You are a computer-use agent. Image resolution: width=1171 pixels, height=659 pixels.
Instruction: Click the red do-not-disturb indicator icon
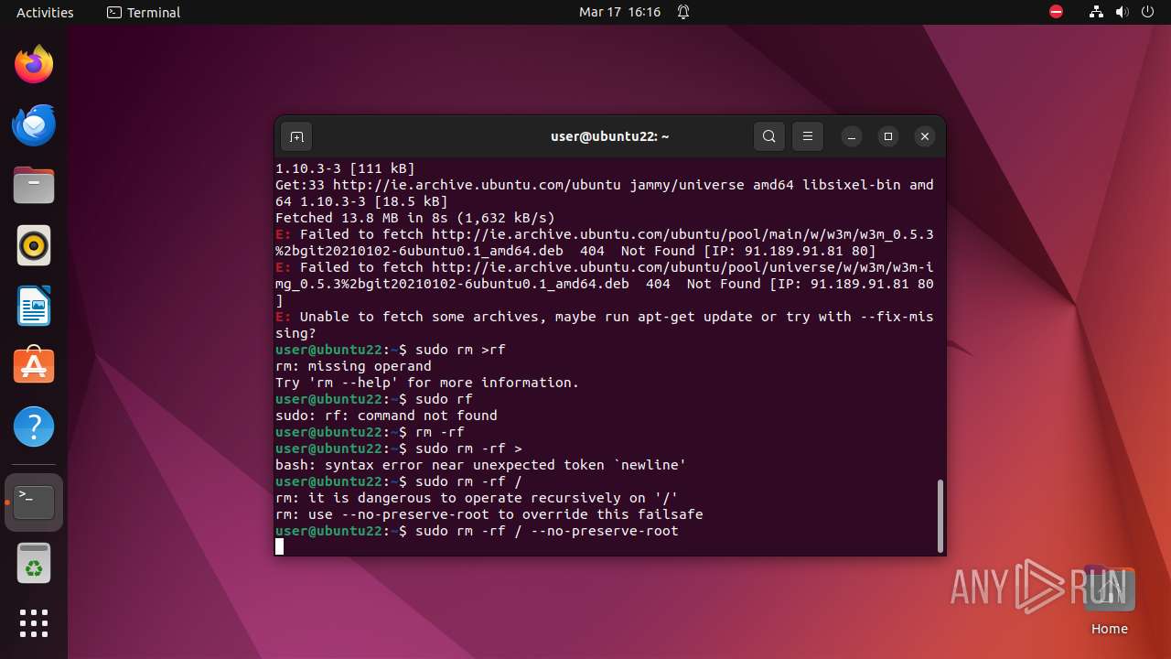pyautogui.click(x=1056, y=12)
